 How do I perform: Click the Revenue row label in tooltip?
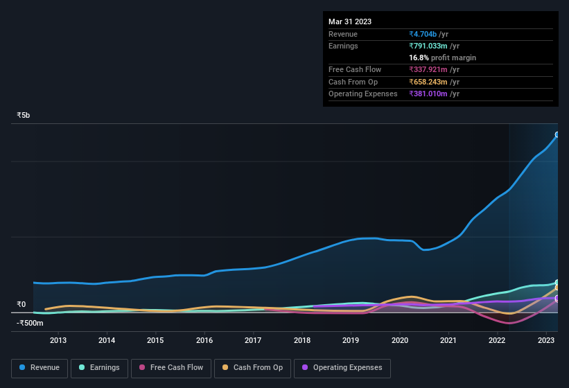(x=343, y=34)
